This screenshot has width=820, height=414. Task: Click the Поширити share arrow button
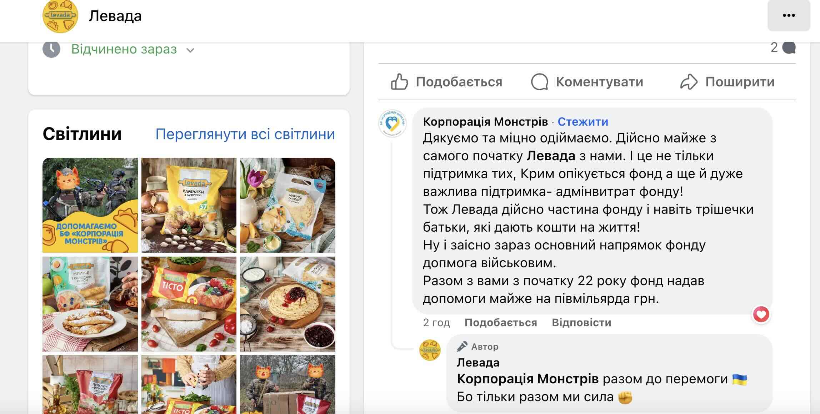727,82
